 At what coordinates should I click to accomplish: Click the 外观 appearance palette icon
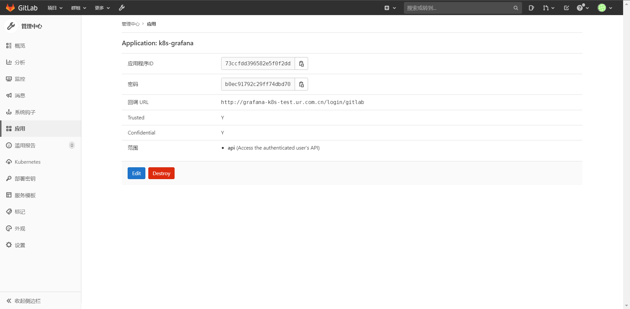[x=9, y=228]
